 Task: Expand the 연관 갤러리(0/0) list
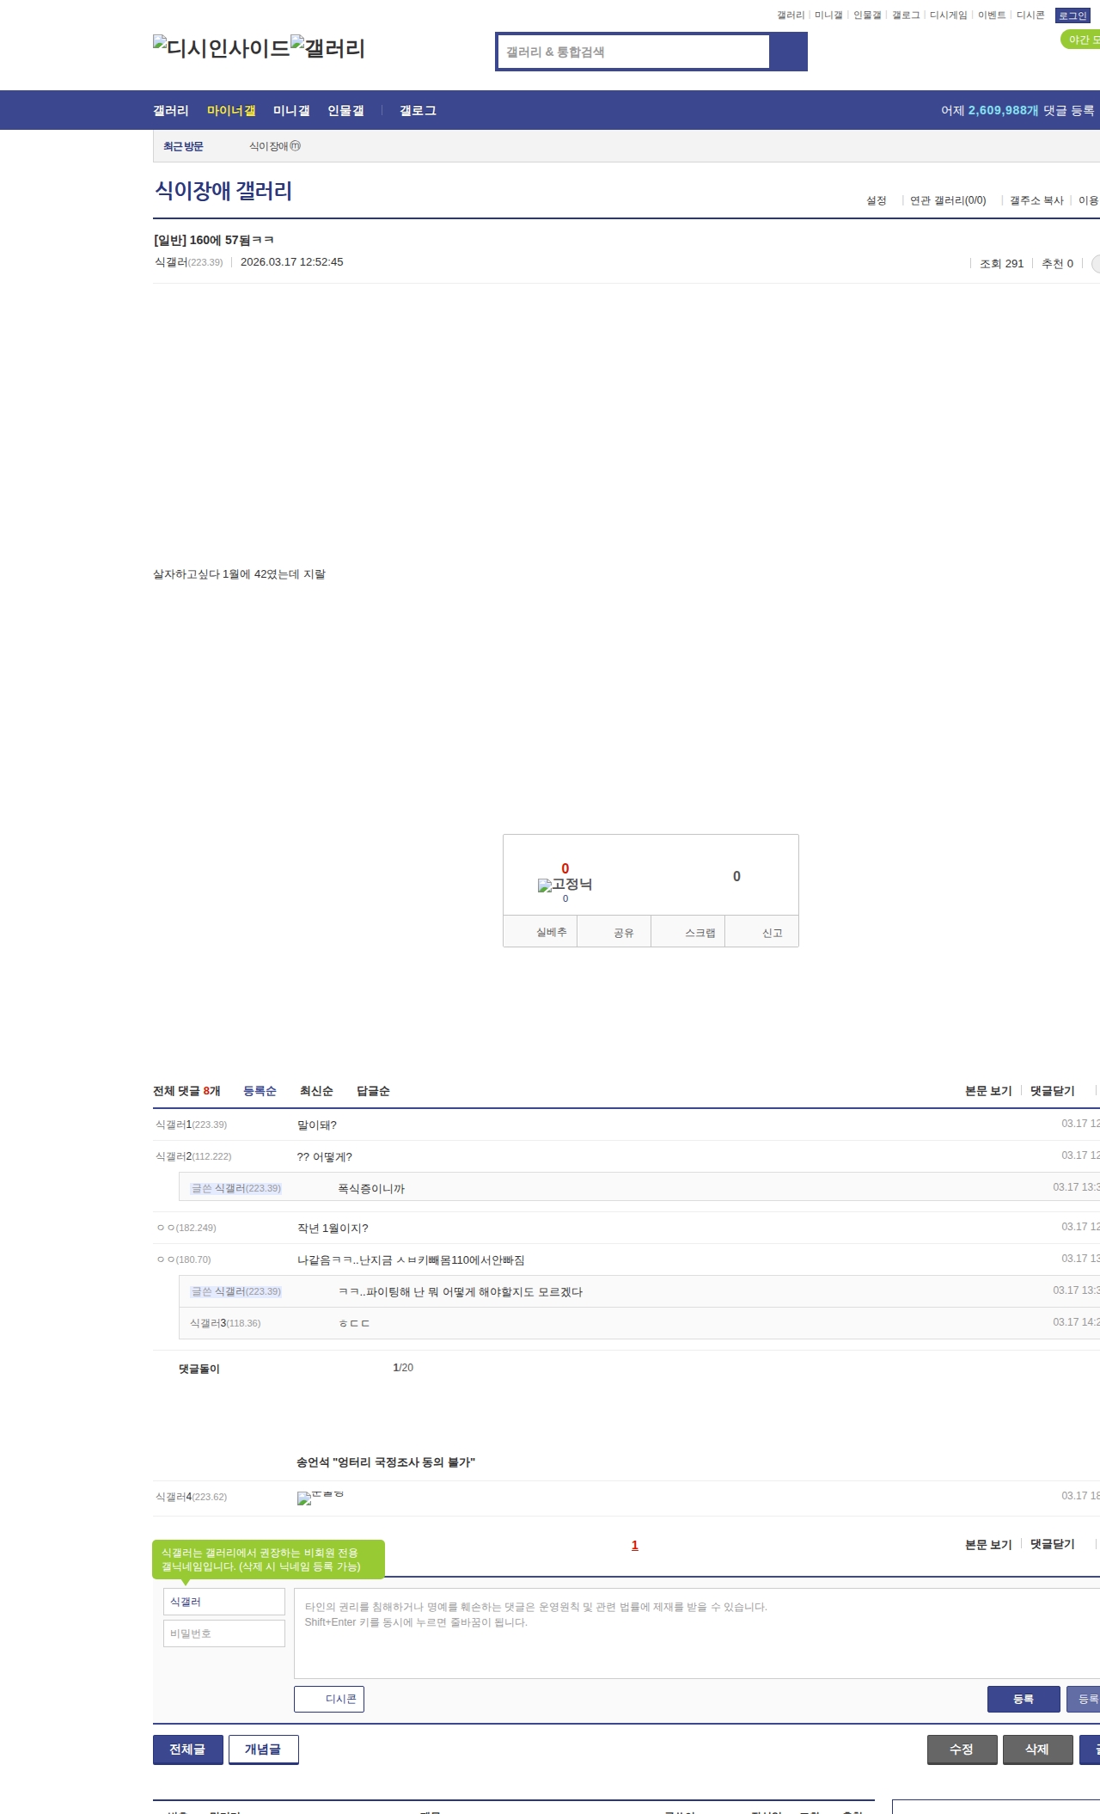pyautogui.click(x=947, y=200)
